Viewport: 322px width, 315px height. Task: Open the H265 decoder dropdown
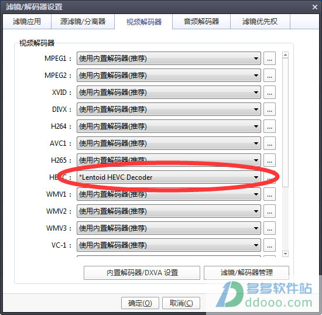pyautogui.click(x=169, y=160)
